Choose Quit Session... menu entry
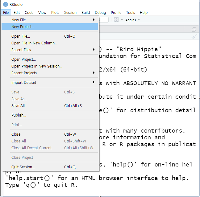Screen dimensions: 200x197 click(x=50, y=167)
